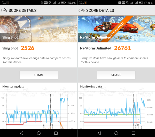155x137 pixels.
Task: Tap the Android home circle on left screen
Action: coord(39,133)
